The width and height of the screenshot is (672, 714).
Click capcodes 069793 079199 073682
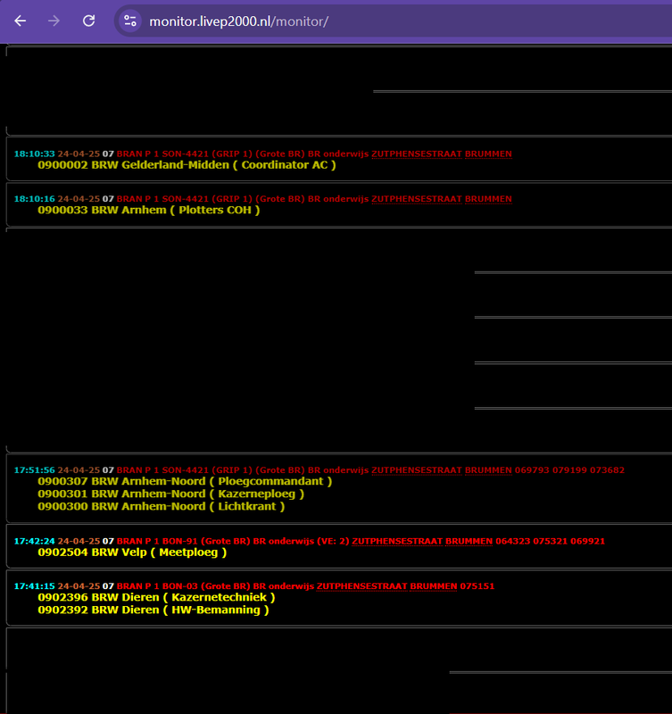(x=569, y=470)
